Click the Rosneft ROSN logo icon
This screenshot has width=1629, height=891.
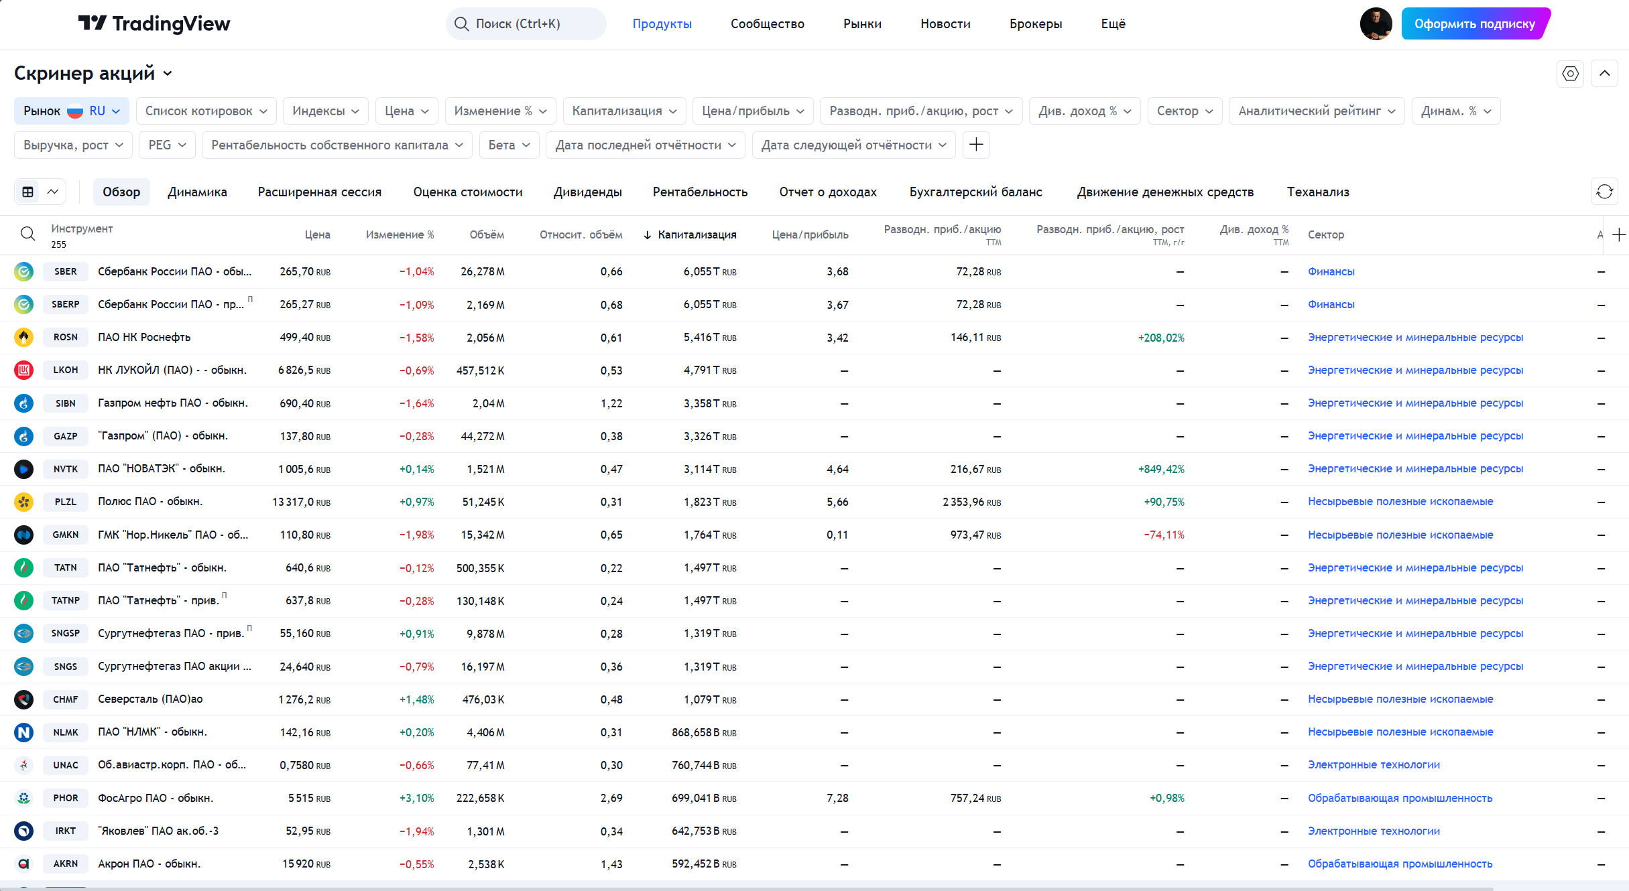(x=23, y=337)
